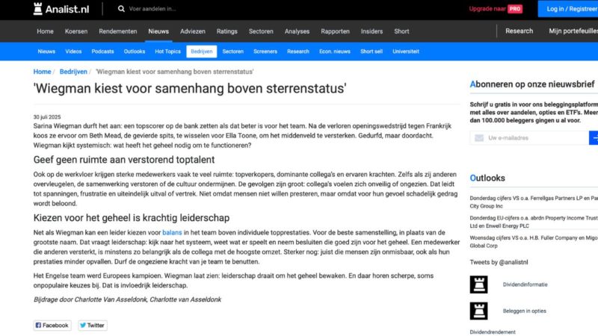Open the Rendementen menu
The height and width of the screenshot is (336, 598).
point(118,31)
